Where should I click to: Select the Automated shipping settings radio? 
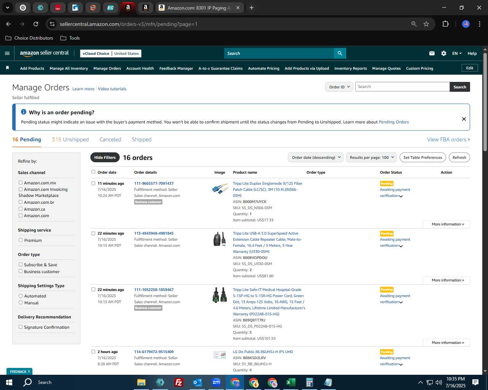[21, 296]
